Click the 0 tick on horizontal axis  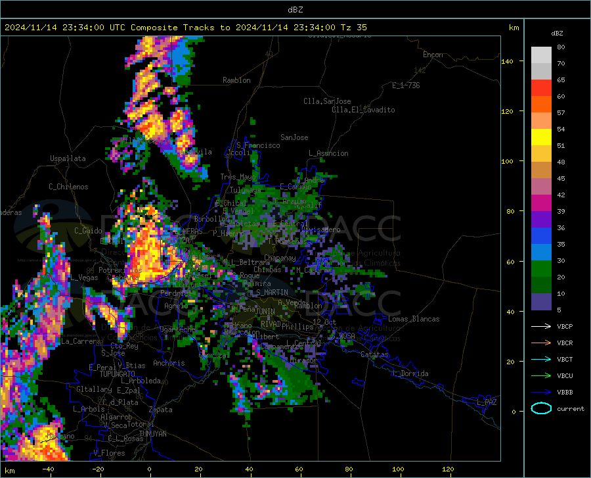click(x=150, y=469)
